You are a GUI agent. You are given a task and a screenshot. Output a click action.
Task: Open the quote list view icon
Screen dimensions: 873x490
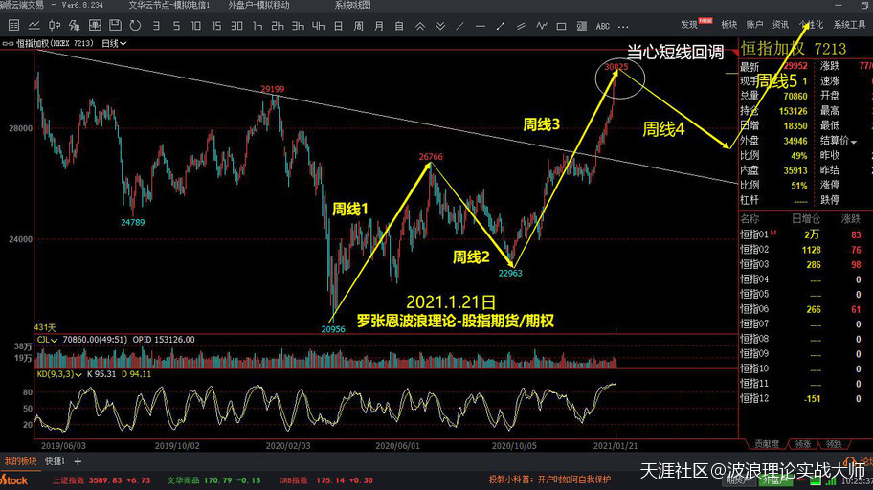pos(14,26)
